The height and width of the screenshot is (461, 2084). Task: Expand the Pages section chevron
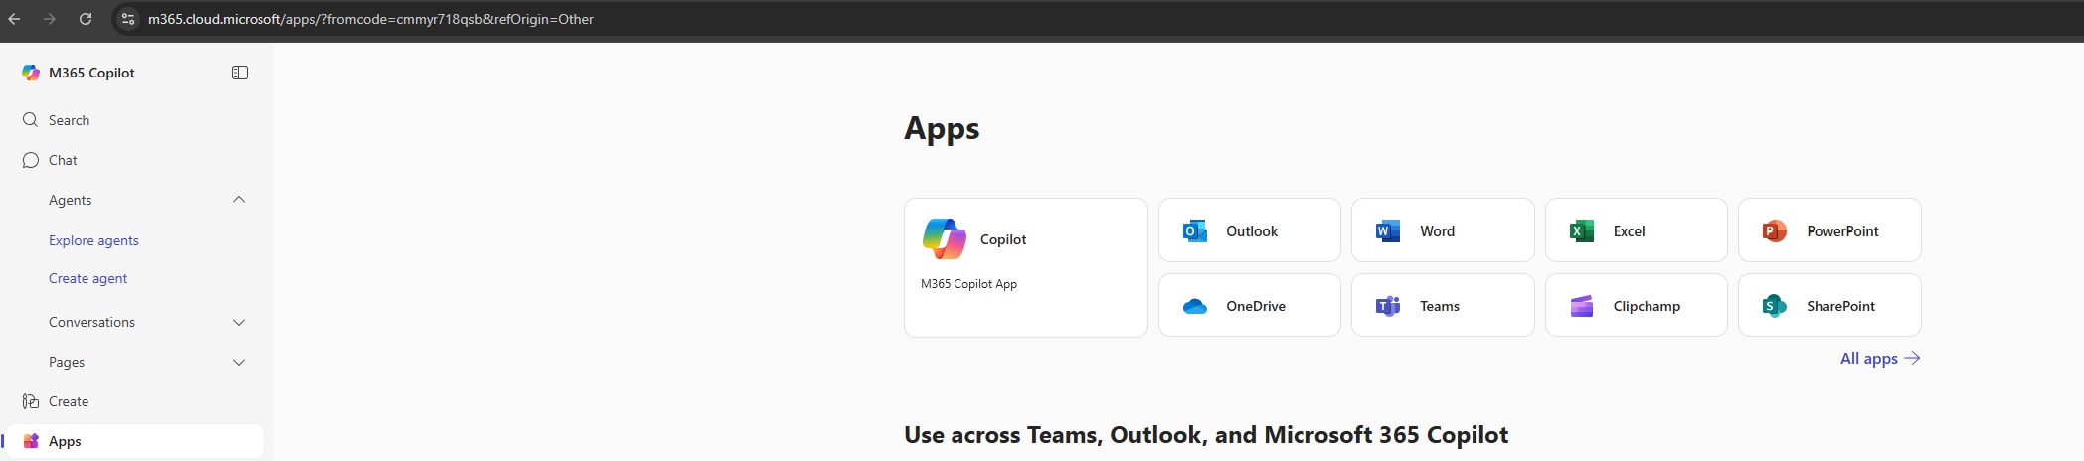(239, 362)
